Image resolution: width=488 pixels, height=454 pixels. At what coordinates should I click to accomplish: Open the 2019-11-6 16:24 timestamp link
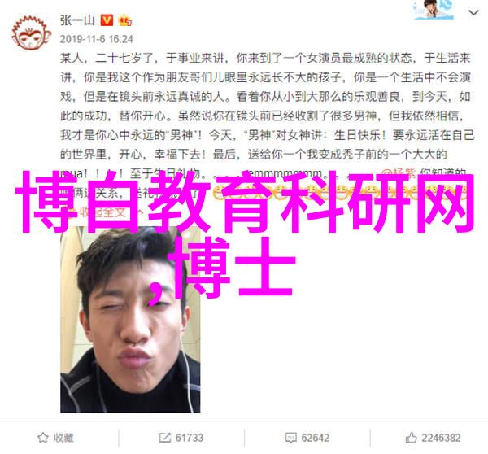pos(97,39)
